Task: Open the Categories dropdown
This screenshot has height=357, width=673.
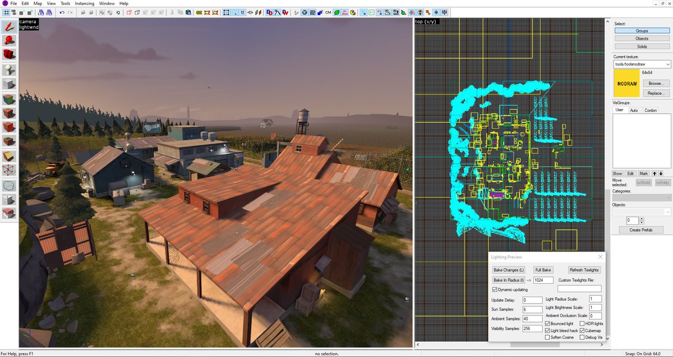Action: click(642, 198)
